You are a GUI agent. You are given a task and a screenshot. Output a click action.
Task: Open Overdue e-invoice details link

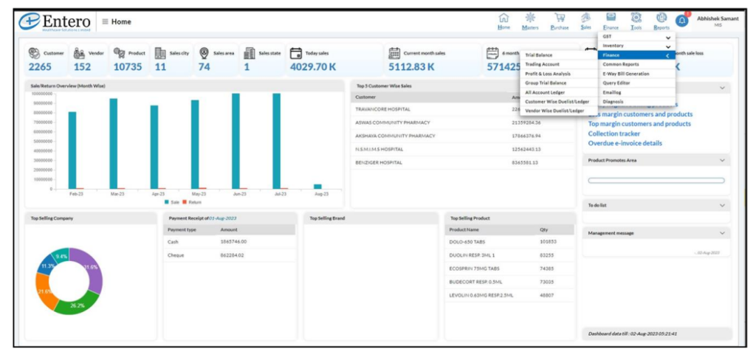pyautogui.click(x=625, y=143)
